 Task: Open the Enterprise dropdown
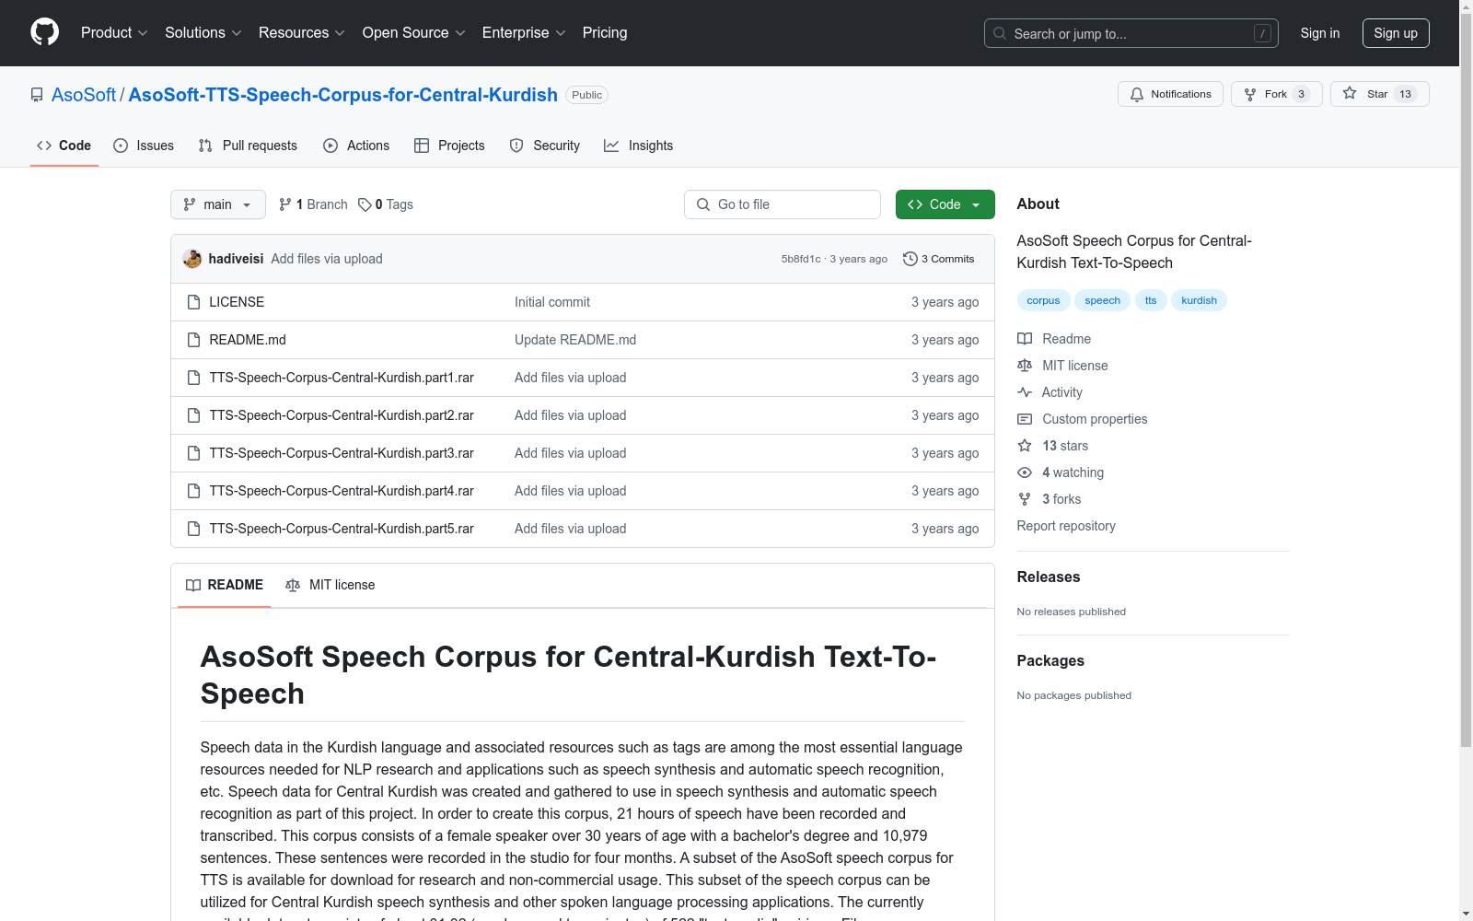tap(524, 33)
